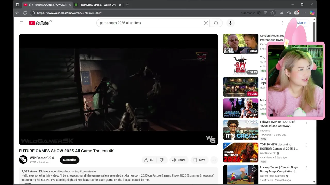View site information lock icon
330x185 pixels.
tap(33, 13)
